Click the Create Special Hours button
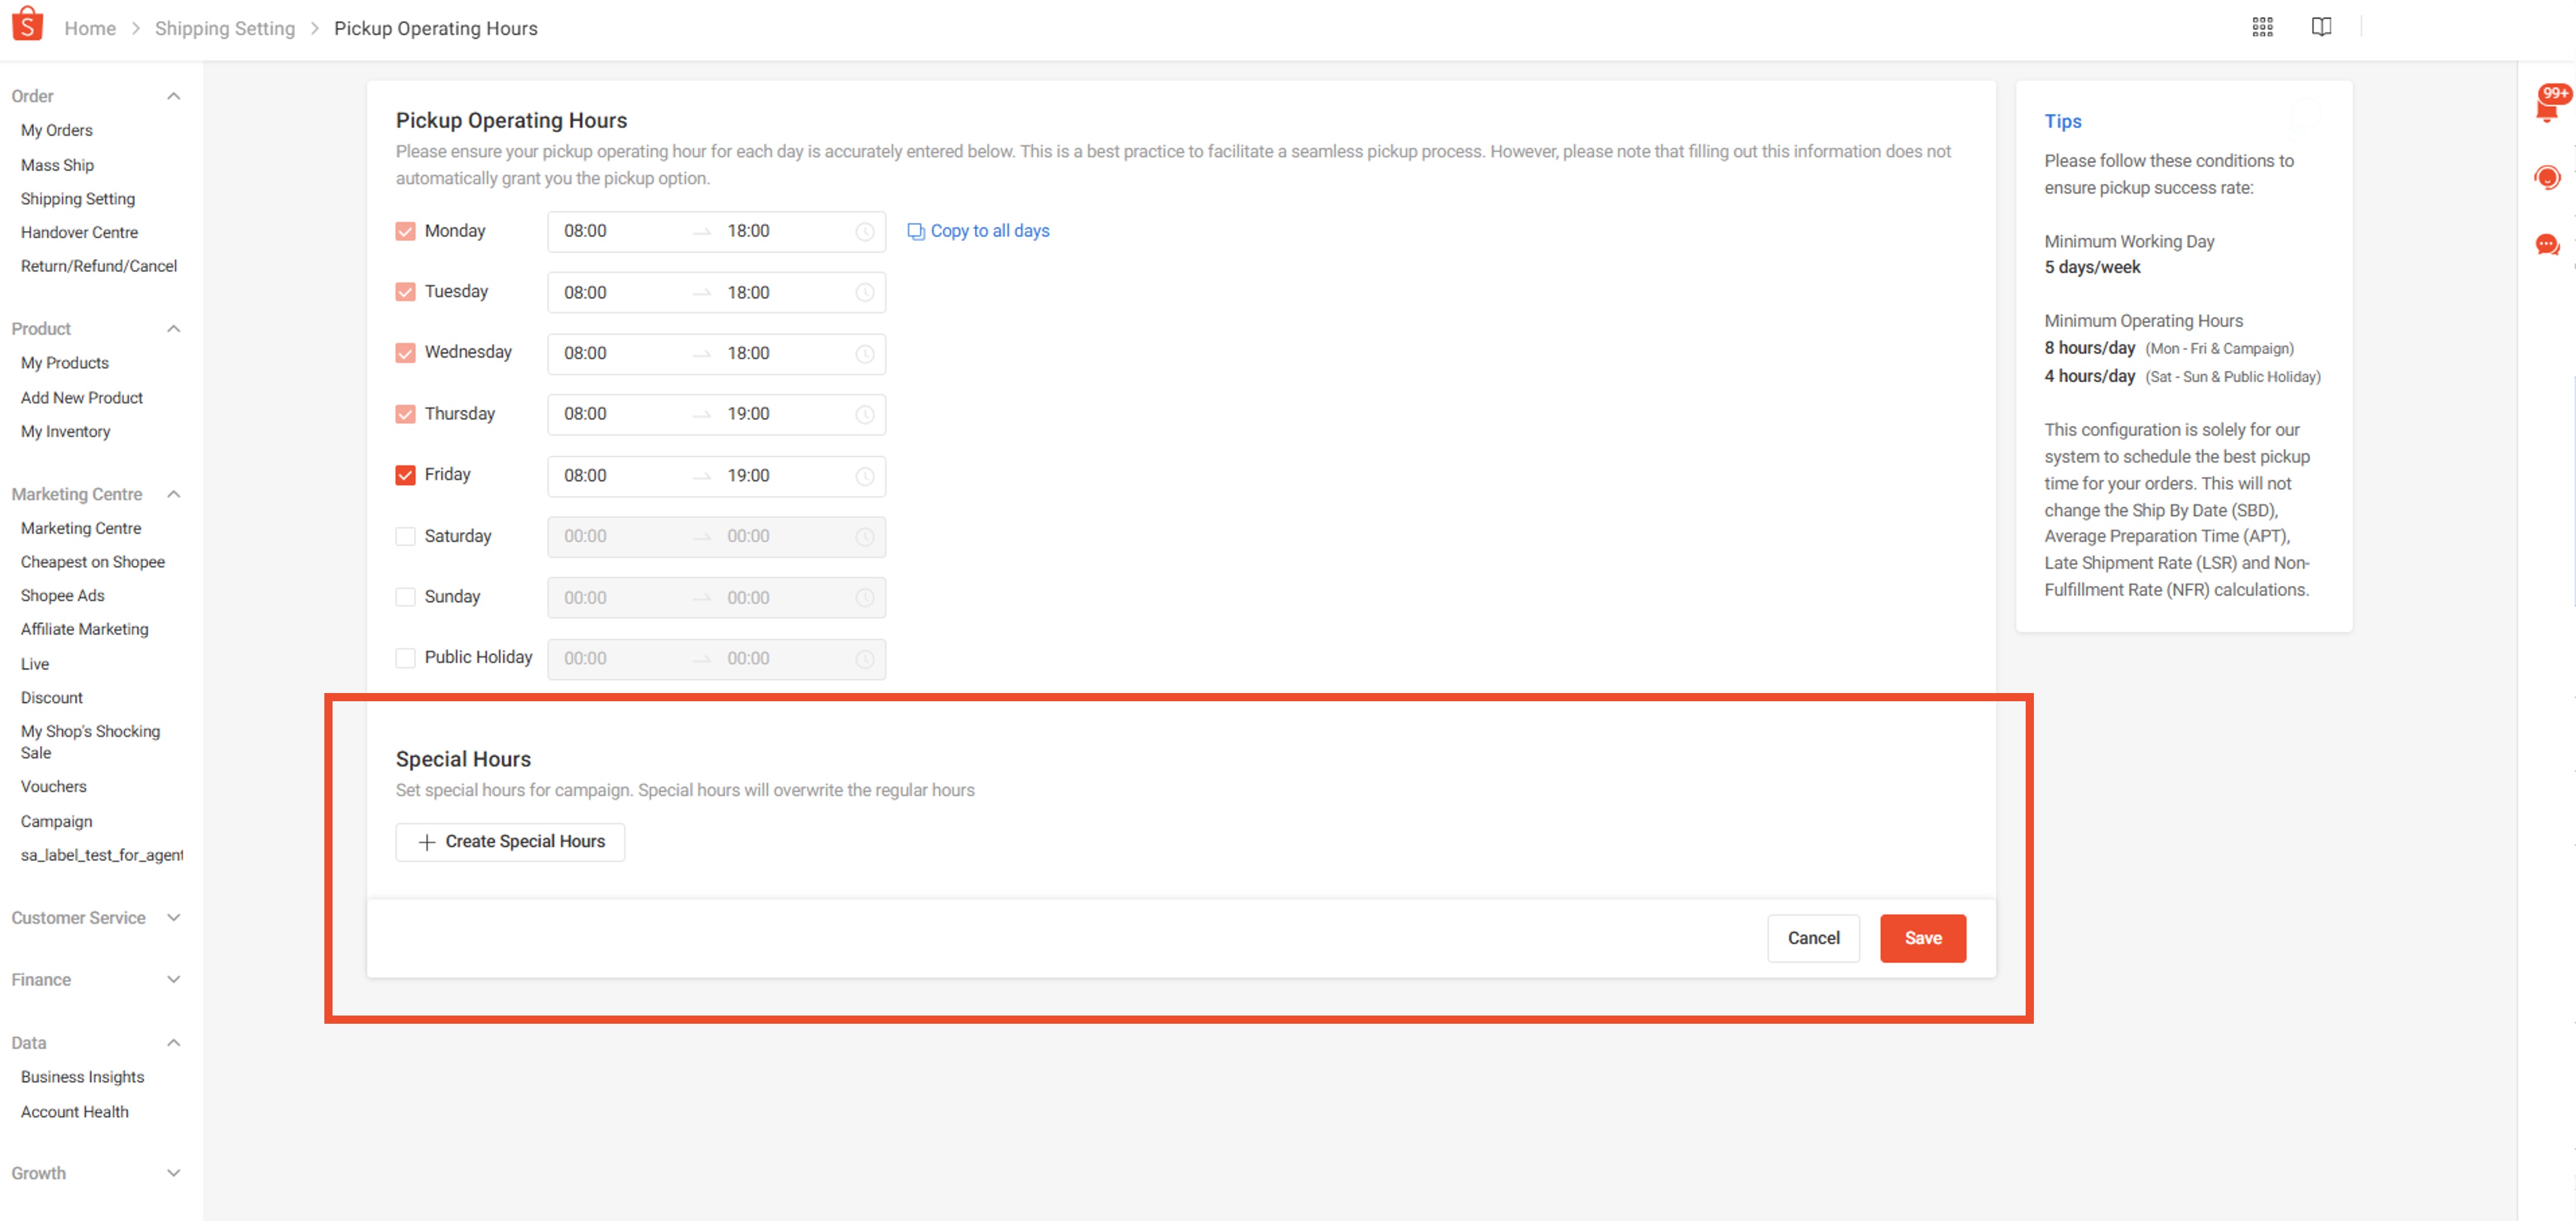Viewport: 2576px width, 1221px height. (510, 841)
